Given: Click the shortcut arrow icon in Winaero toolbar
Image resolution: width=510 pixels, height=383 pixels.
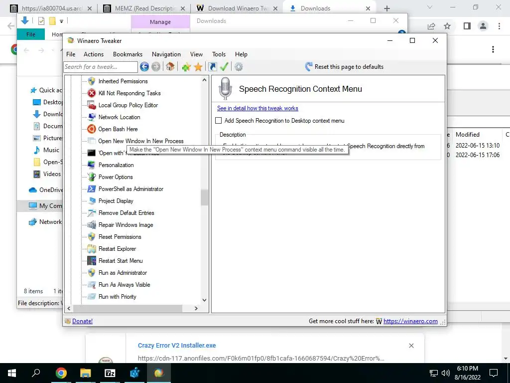Looking at the screenshot, I should (212, 67).
